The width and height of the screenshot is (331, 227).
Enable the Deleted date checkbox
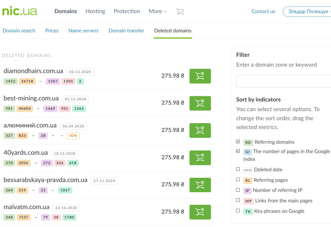click(238, 169)
